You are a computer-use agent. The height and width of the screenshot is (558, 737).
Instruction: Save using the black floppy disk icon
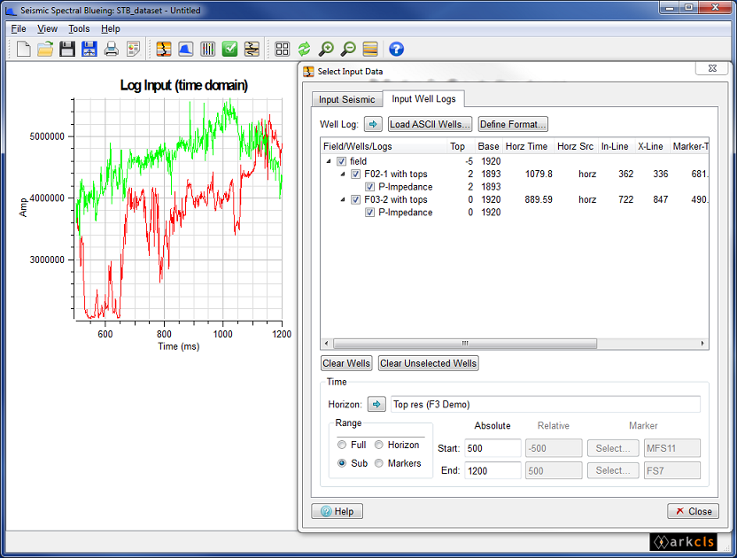click(67, 49)
